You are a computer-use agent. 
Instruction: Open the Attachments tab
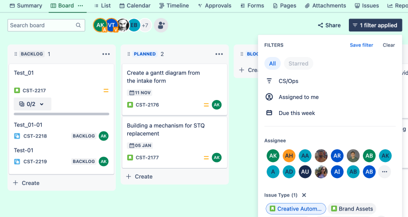click(x=325, y=5)
